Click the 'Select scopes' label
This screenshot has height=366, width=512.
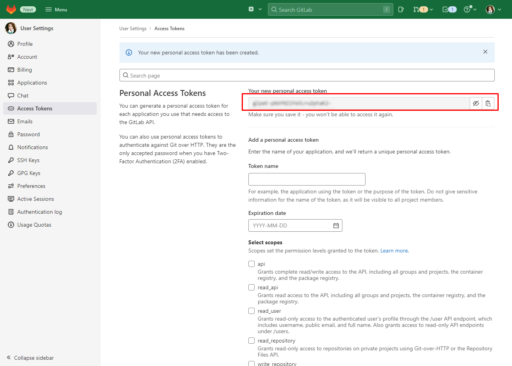(x=265, y=242)
